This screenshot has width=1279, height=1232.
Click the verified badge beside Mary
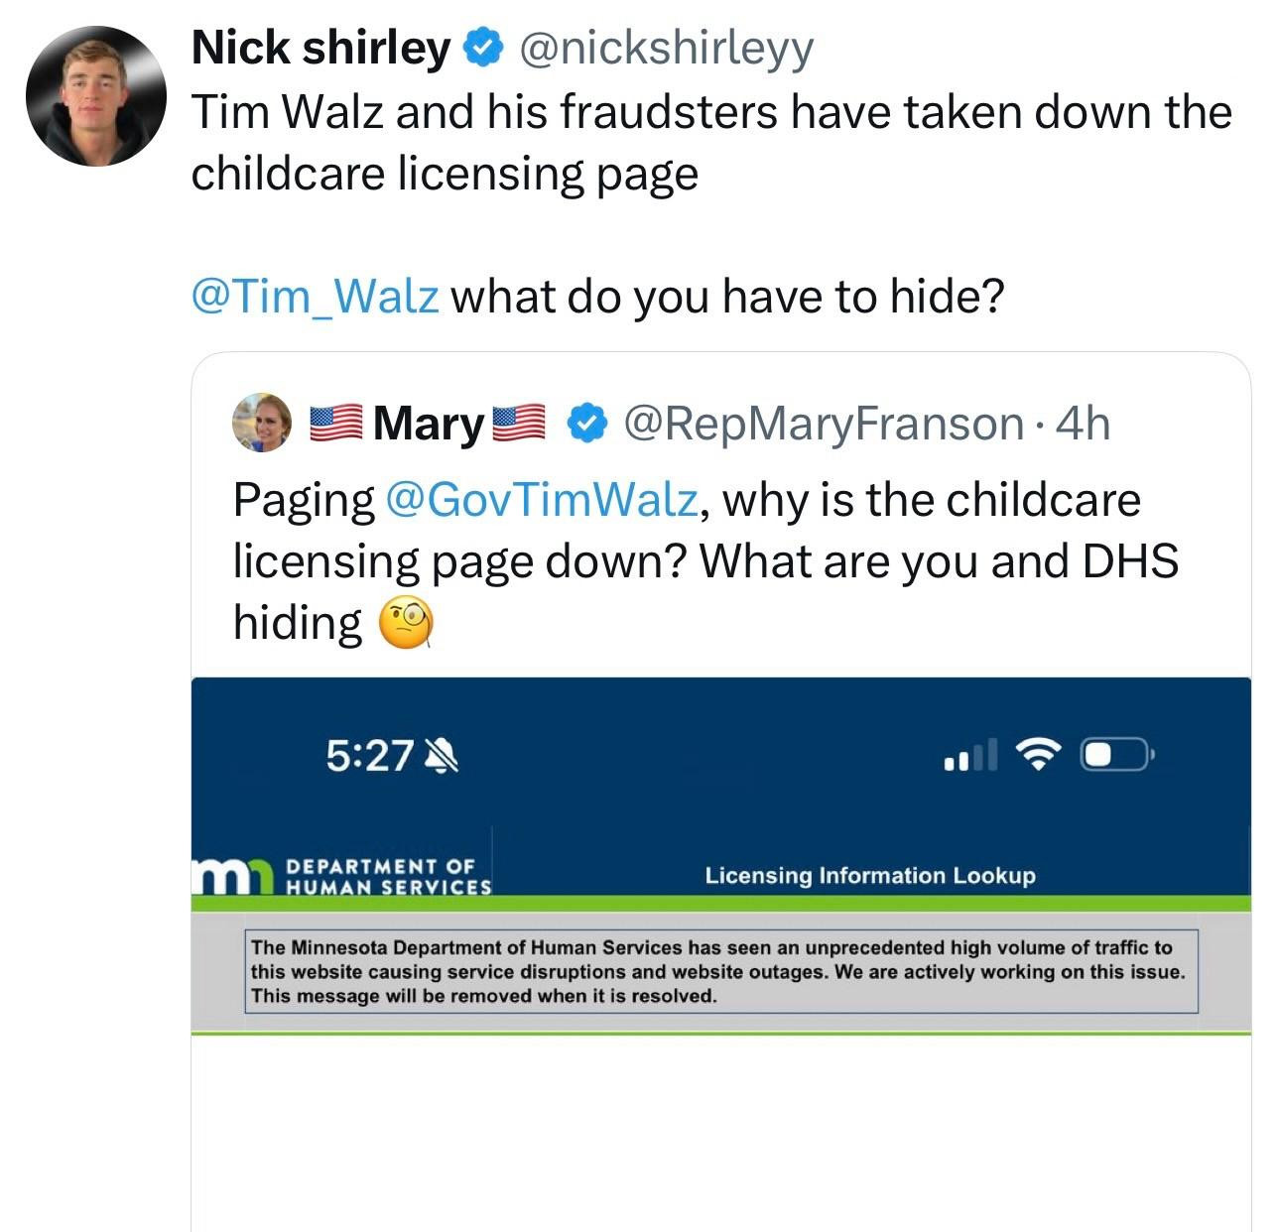(586, 424)
